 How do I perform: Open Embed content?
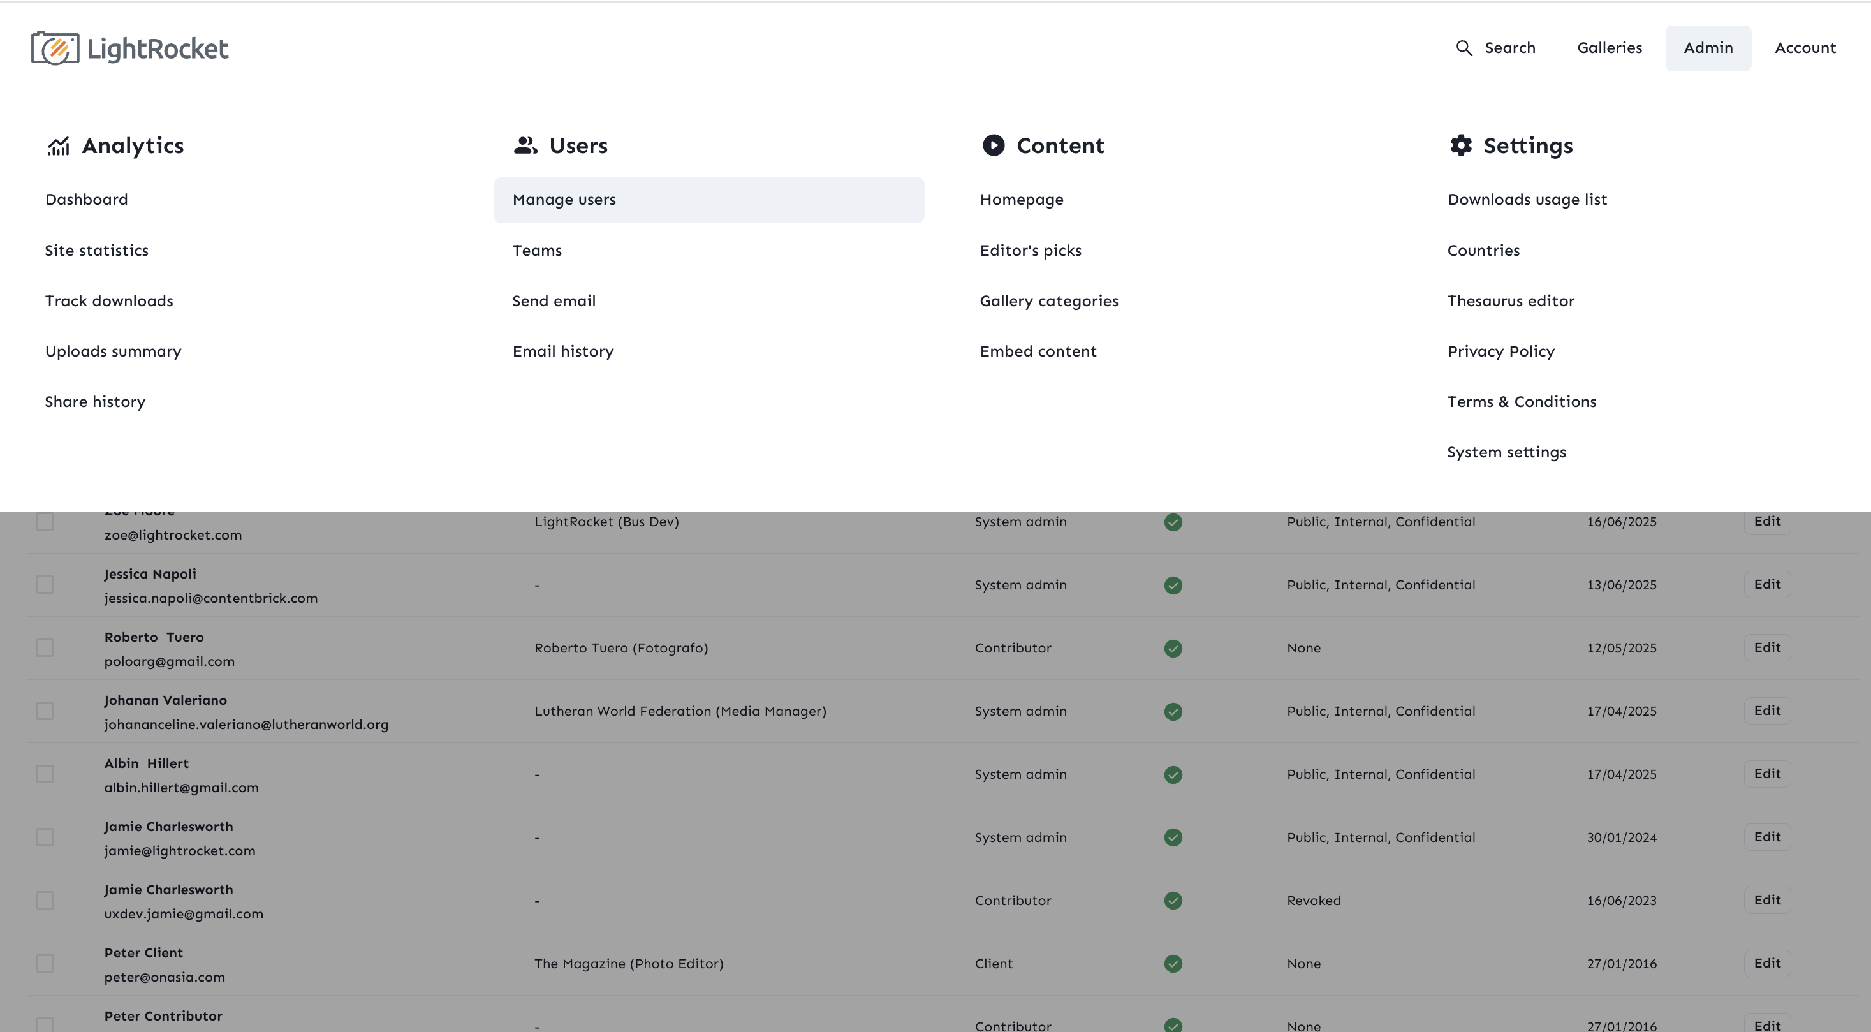1038,351
